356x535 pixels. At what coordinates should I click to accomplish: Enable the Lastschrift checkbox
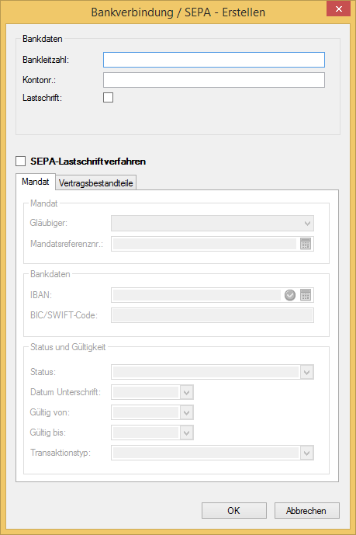(x=109, y=98)
